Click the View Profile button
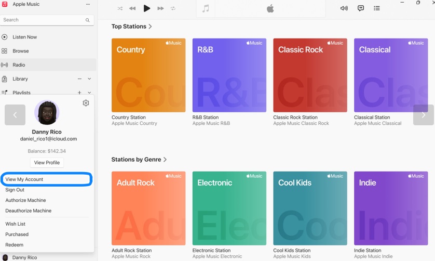Image resolution: width=435 pixels, height=261 pixels. (47, 163)
